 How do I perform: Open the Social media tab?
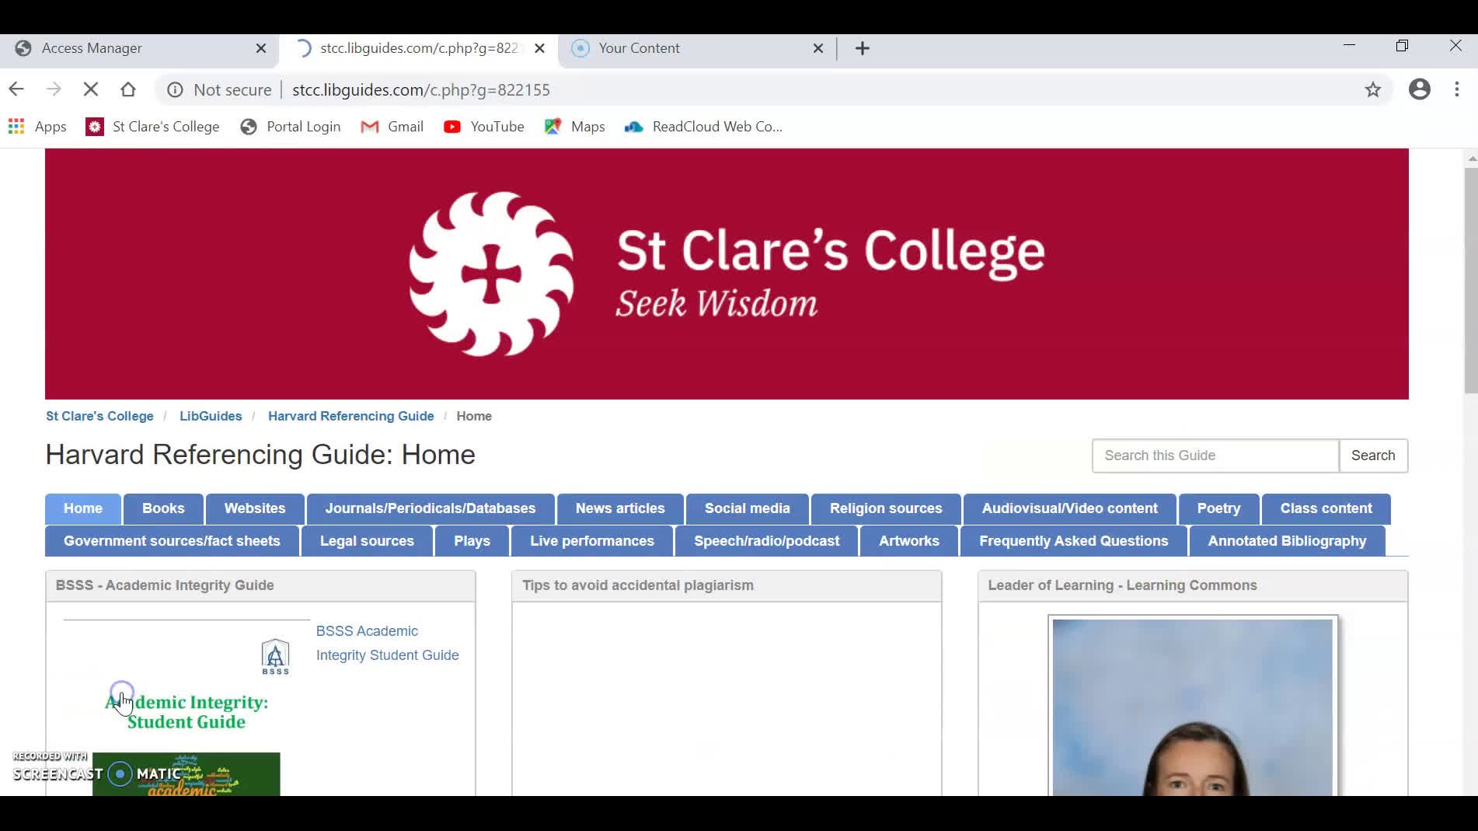[748, 508]
